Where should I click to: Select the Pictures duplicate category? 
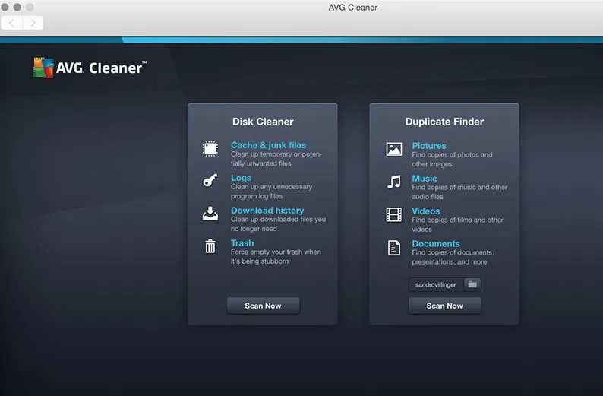click(429, 146)
